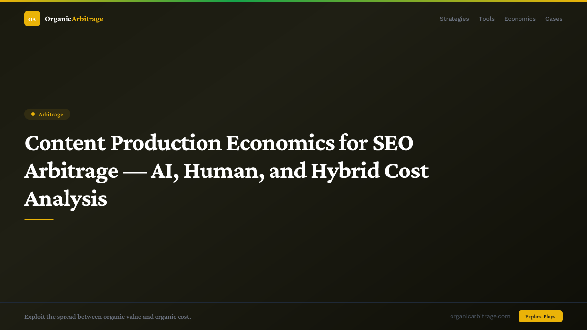Screen dimensions: 587x330
Task: Click the gradient bar as a progress control
Action: point(293,1)
